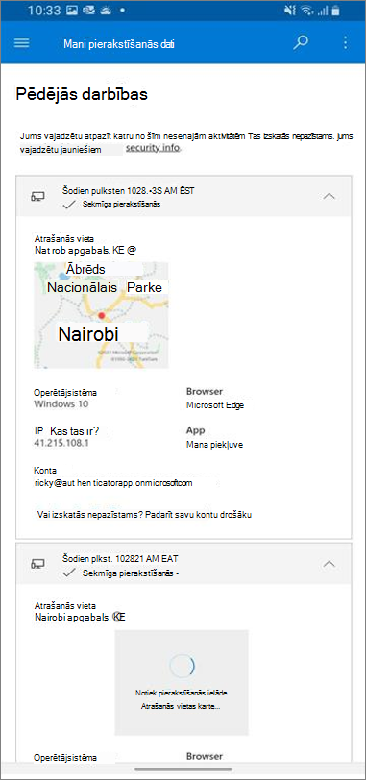The width and height of the screenshot is (366, 780).
Task: Open the three-dot overflow menu
Action: [346, 43]
